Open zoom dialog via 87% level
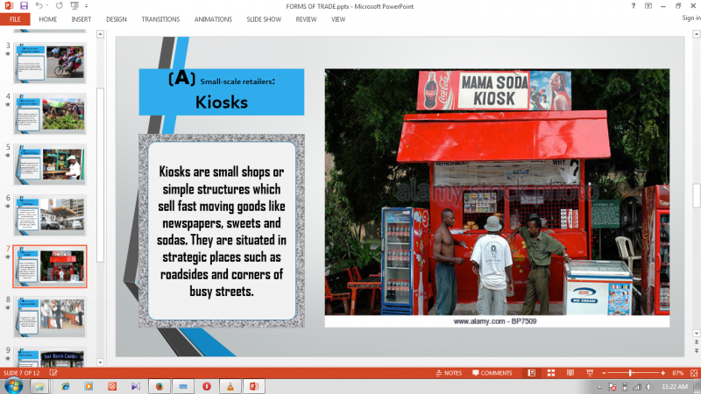 [x=677, y=373]
